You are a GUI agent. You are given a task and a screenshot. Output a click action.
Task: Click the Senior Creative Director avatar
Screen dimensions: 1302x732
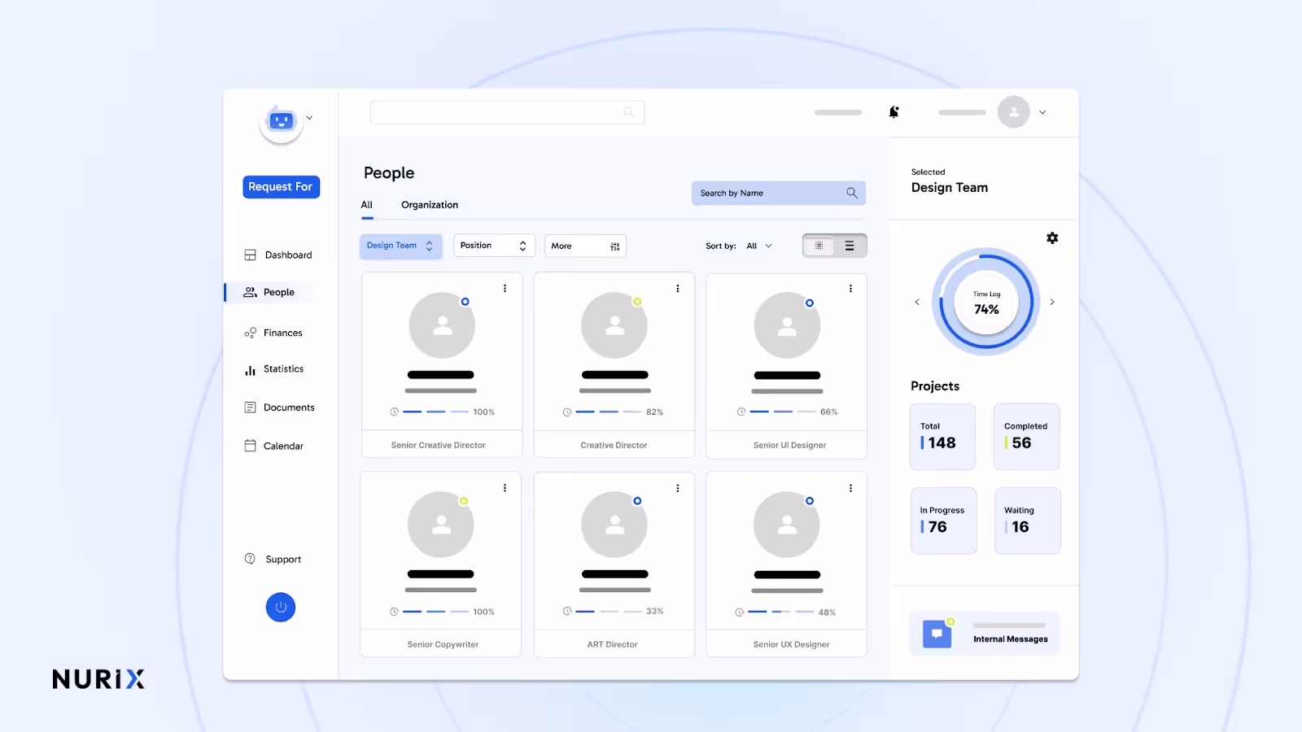pyautogui.click(x=442, y=325)
